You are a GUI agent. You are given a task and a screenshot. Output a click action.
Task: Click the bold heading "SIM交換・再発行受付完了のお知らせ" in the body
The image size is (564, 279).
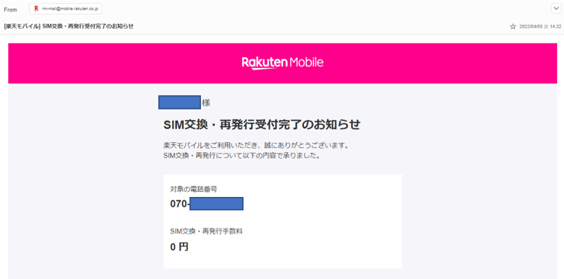(262, 124)
